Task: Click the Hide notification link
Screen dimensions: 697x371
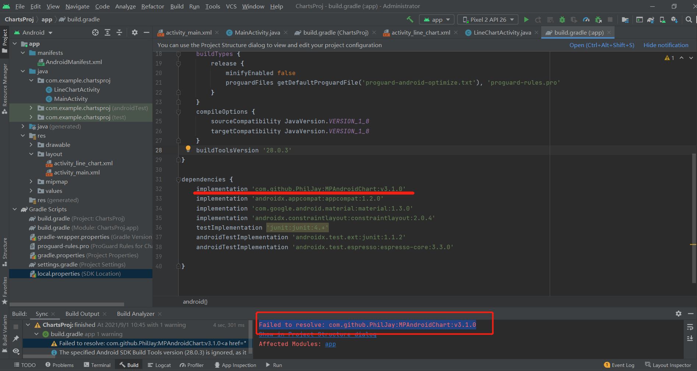Action: 666,45
